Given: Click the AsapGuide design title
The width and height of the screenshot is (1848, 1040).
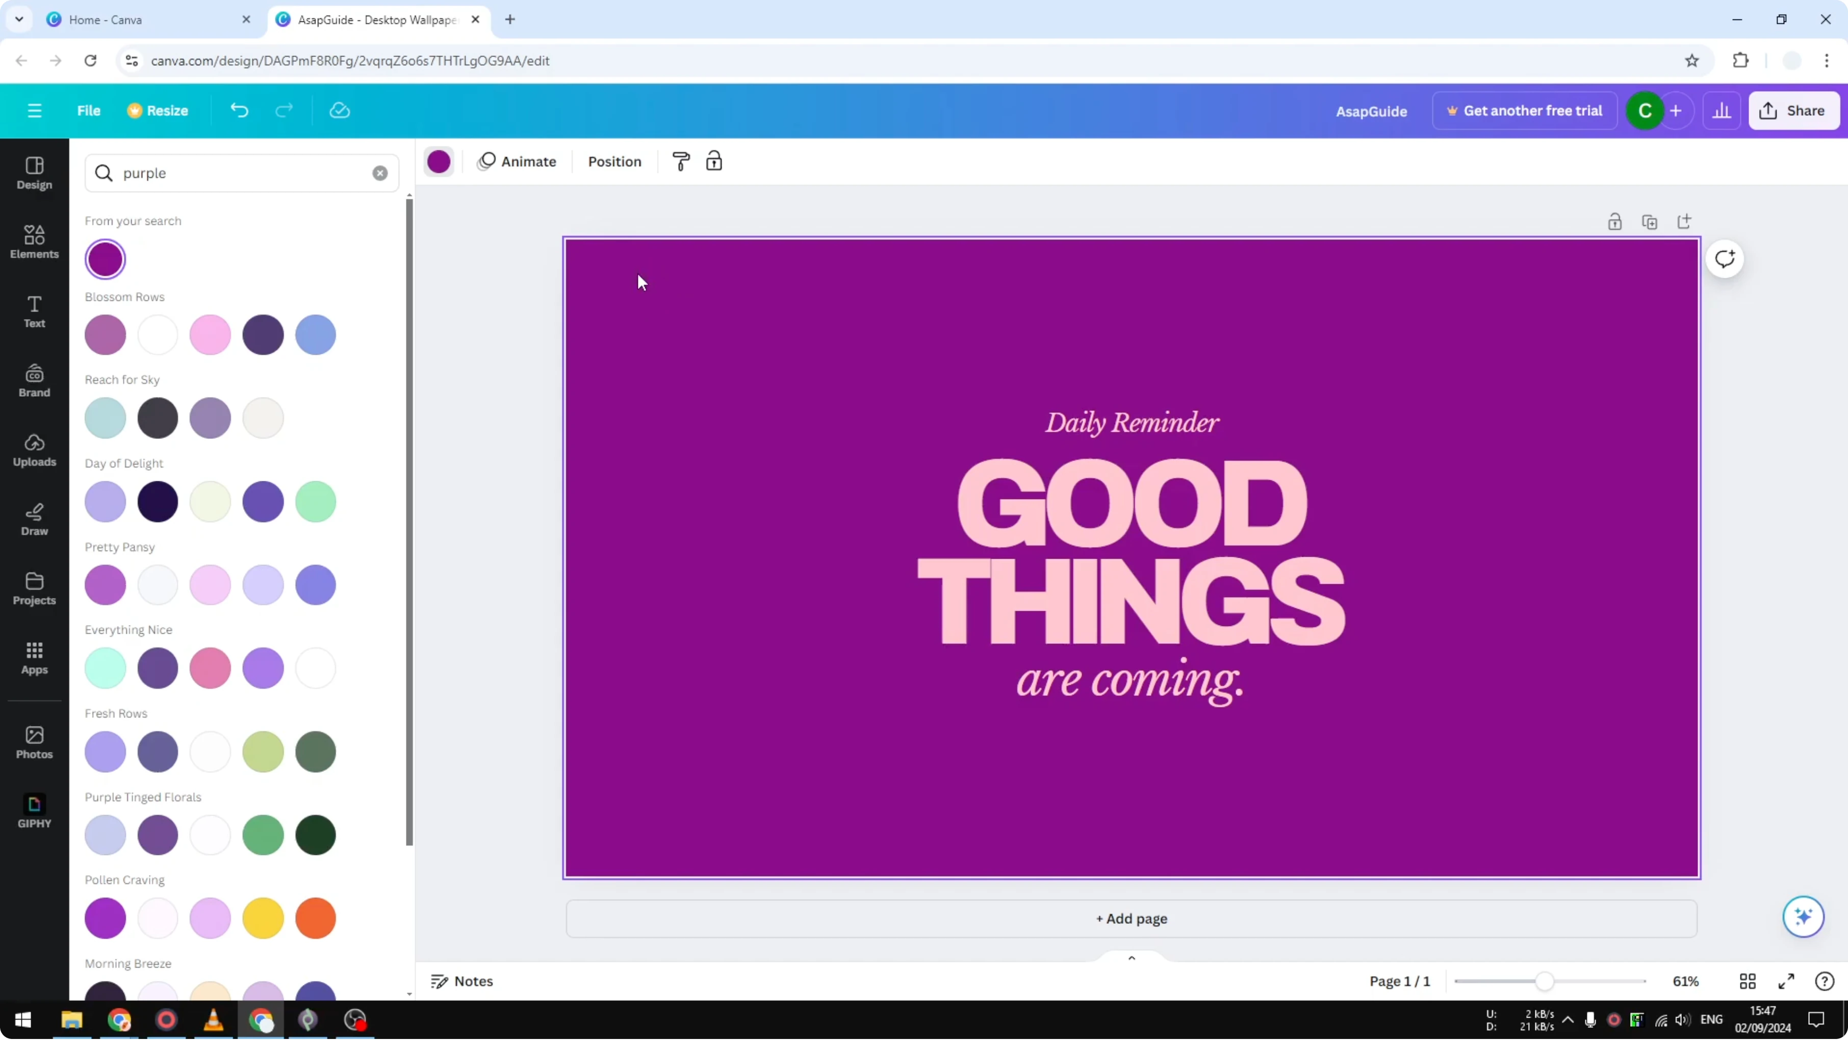Looking at the screenshot, I should (1371, 111).
